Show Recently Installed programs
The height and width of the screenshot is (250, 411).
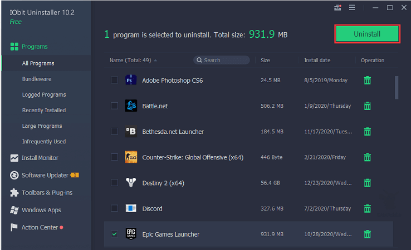click(x=44, y=111)
